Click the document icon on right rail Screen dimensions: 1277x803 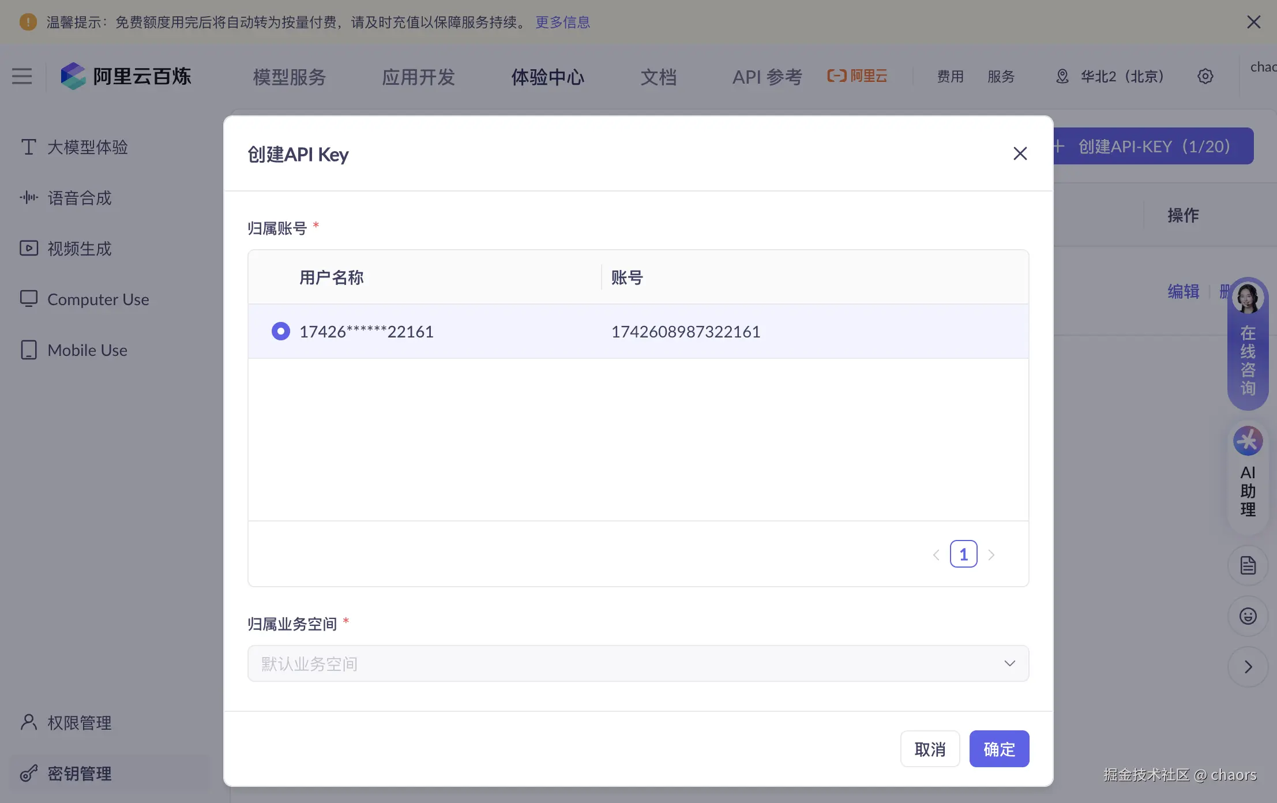1248,565
